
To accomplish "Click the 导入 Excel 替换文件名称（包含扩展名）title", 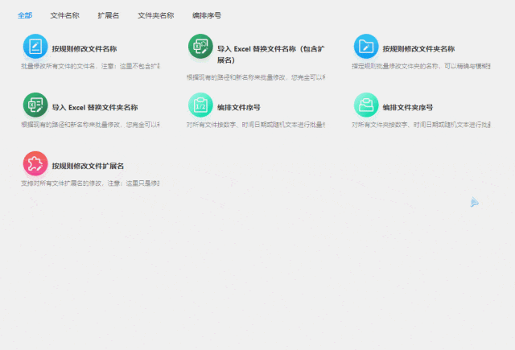I will (270, 49).
